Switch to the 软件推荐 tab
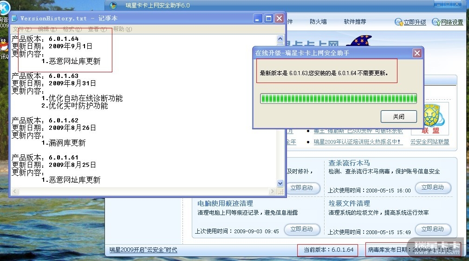 [x=355, y=21]
